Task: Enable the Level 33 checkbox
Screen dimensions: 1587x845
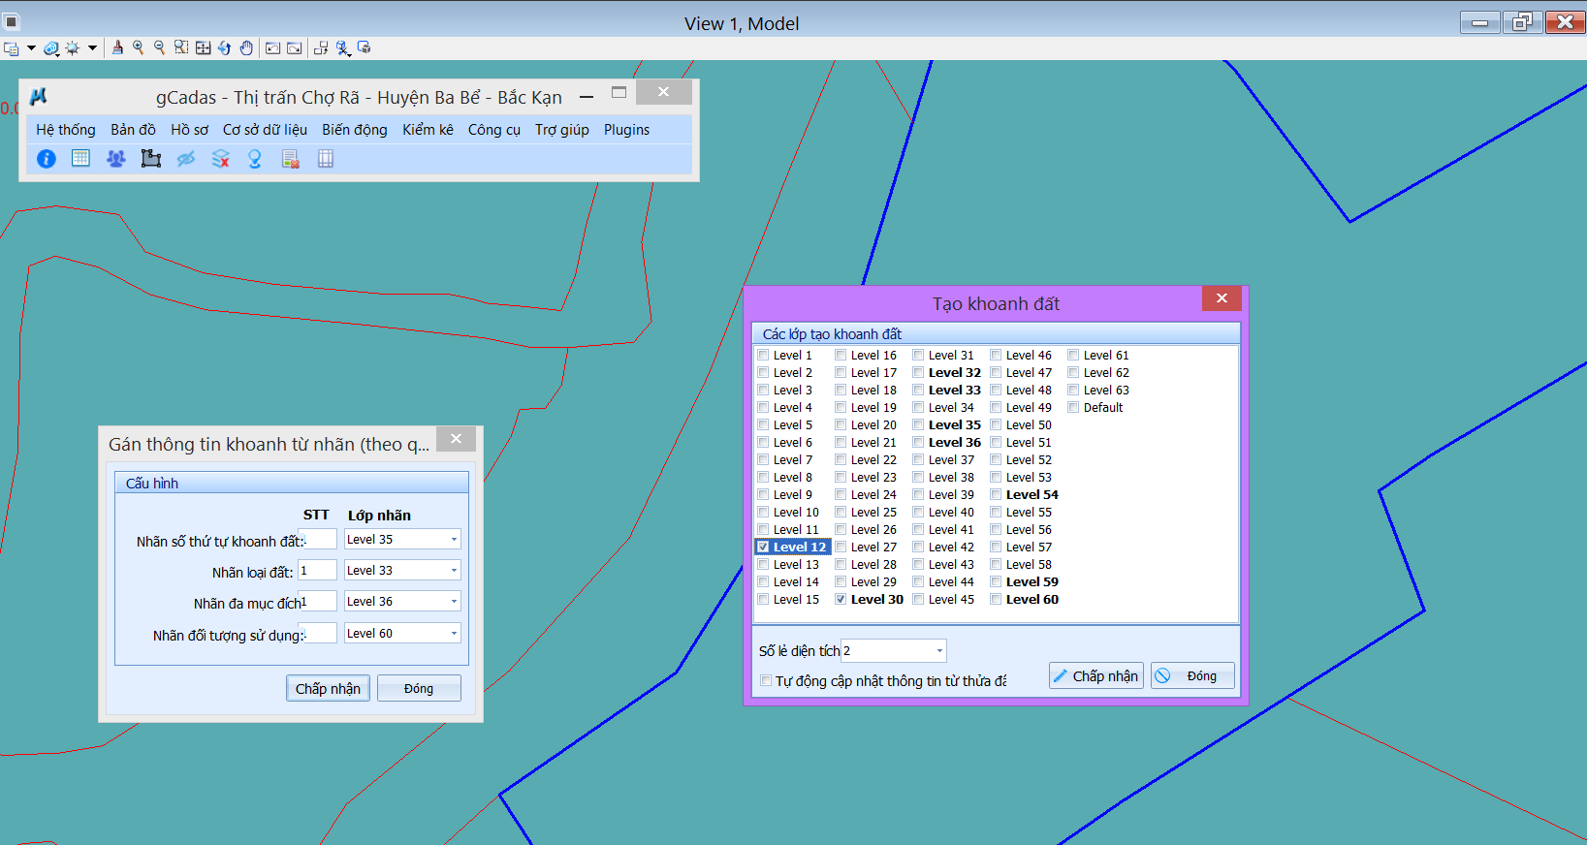Action: point(918,391)
